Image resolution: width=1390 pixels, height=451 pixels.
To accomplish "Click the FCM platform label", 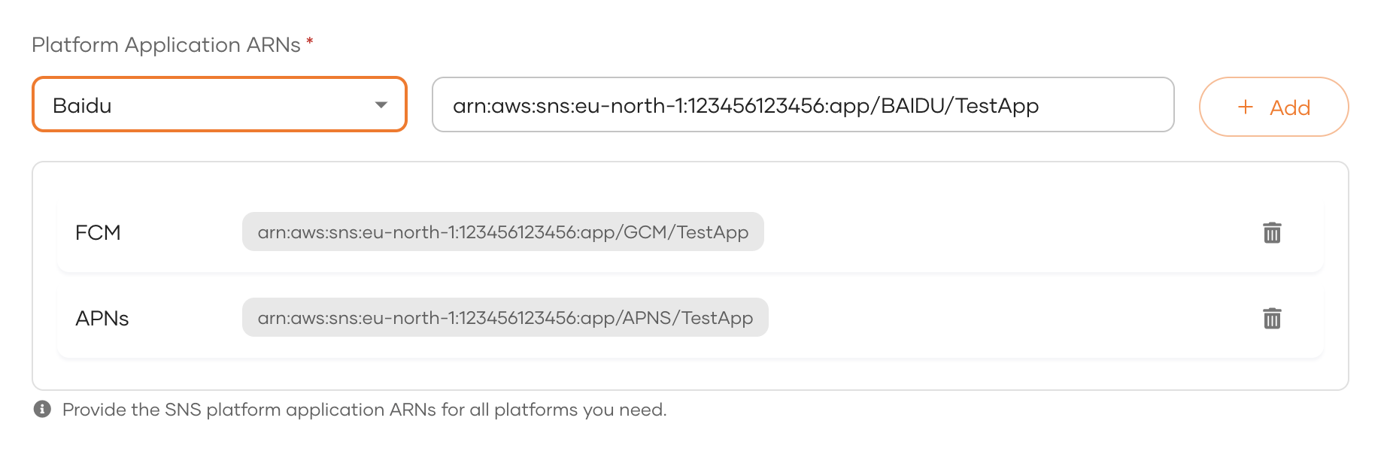I will coord(98,233).
